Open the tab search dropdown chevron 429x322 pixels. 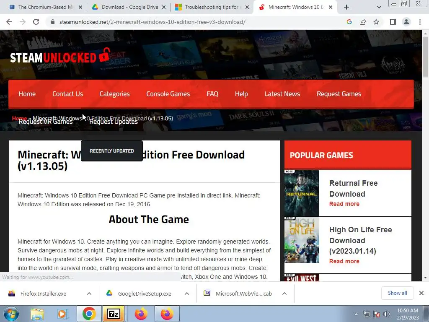(x=379, y=7)
